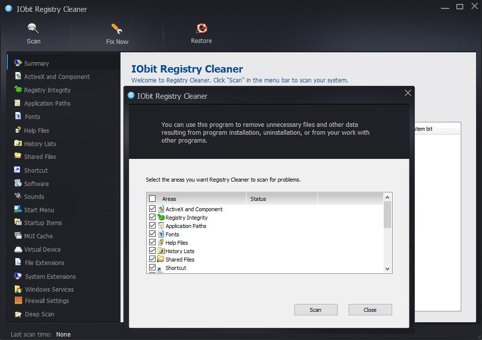Viewport: 482px width, 340px height.
Task: Click the Scan label in top toolbar
Action: [x=34, y=41]
